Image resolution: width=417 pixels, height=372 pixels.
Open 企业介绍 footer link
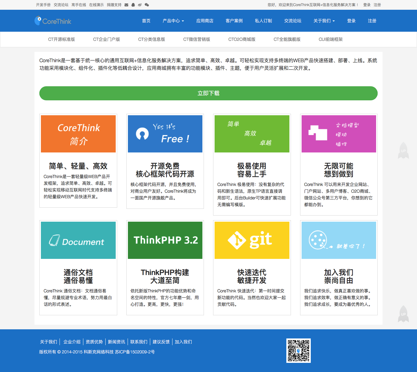pos(72,342)
